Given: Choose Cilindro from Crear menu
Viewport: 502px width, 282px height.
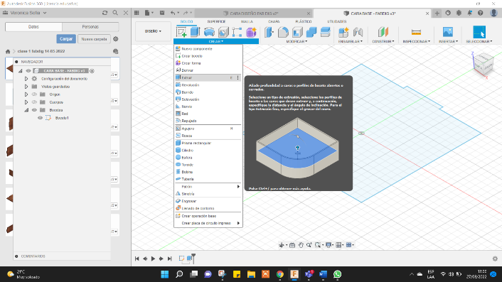Looking at the screenshot, I should click(x=208, y=151).
